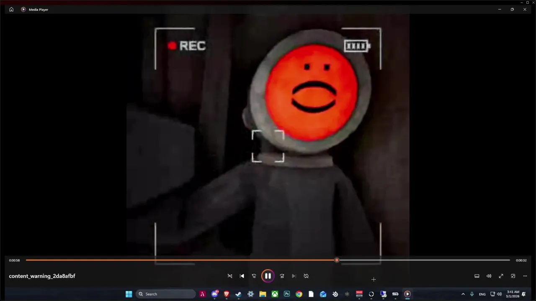Toggle shuffle mode
This screenshot has height=301, width=536.
[x=229, y=276]
